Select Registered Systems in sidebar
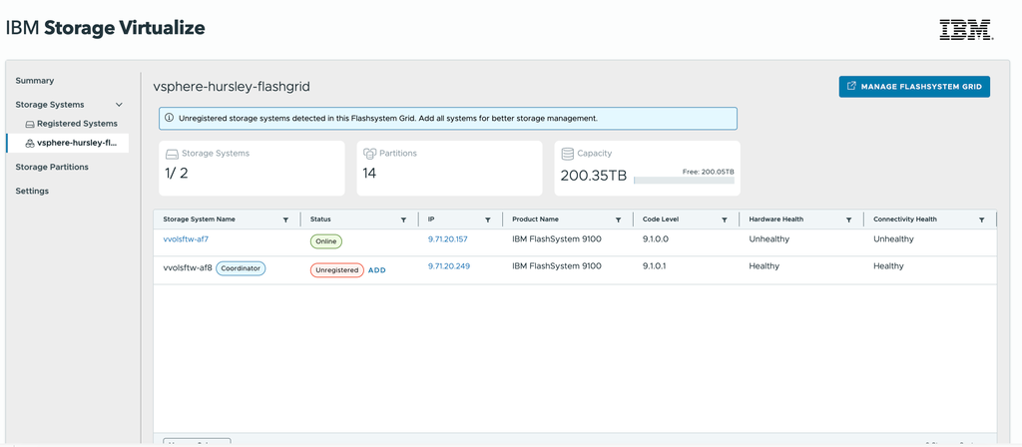 77,124
